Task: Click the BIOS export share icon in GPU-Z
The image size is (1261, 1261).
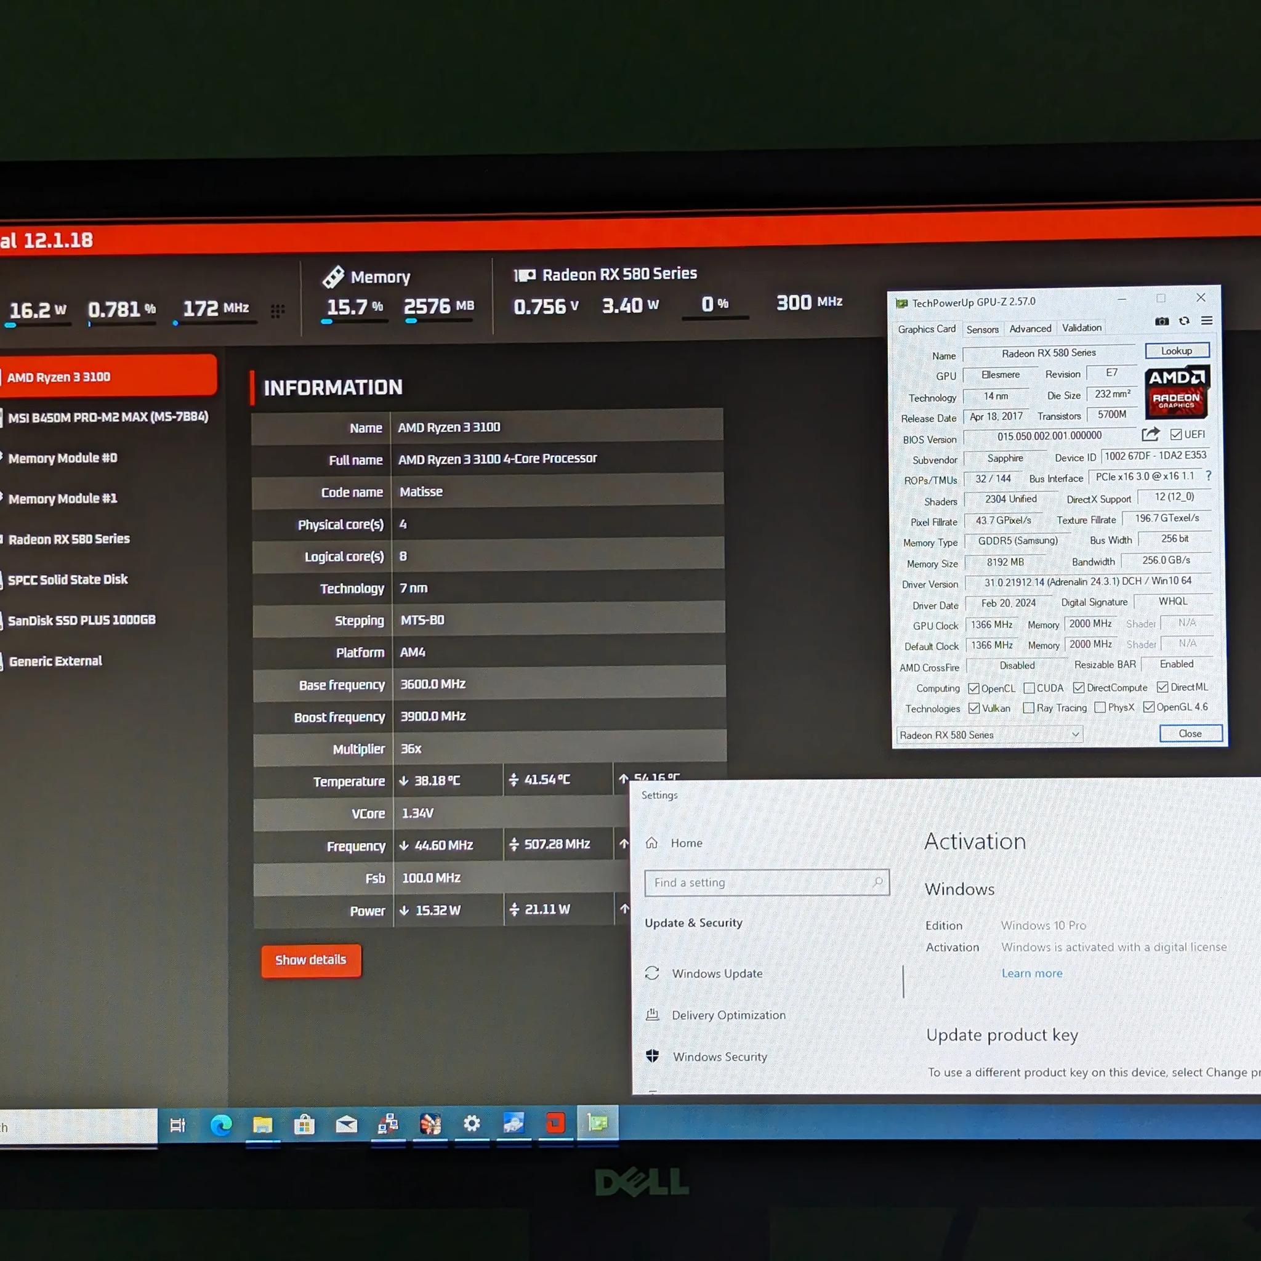Action: pyautogui.click(x=1151, y=434)
